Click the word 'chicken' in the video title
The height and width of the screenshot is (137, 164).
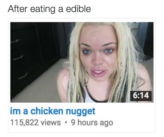[47, 111]
